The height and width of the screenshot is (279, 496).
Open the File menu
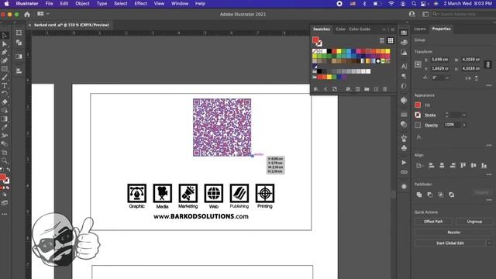point(49,3)
